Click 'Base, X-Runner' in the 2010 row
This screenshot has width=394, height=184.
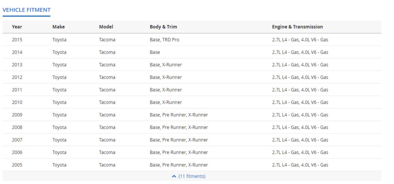[166, 102]
